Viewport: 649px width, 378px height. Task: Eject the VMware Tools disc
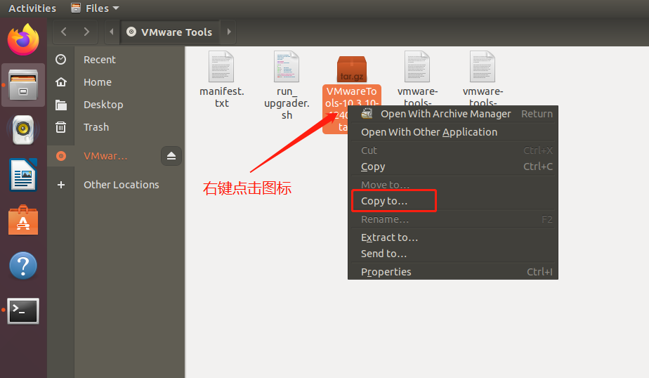click(x=171, y=156)
